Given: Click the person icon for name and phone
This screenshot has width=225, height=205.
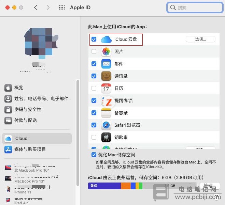Looking at the screenshot, I should 8,99.
